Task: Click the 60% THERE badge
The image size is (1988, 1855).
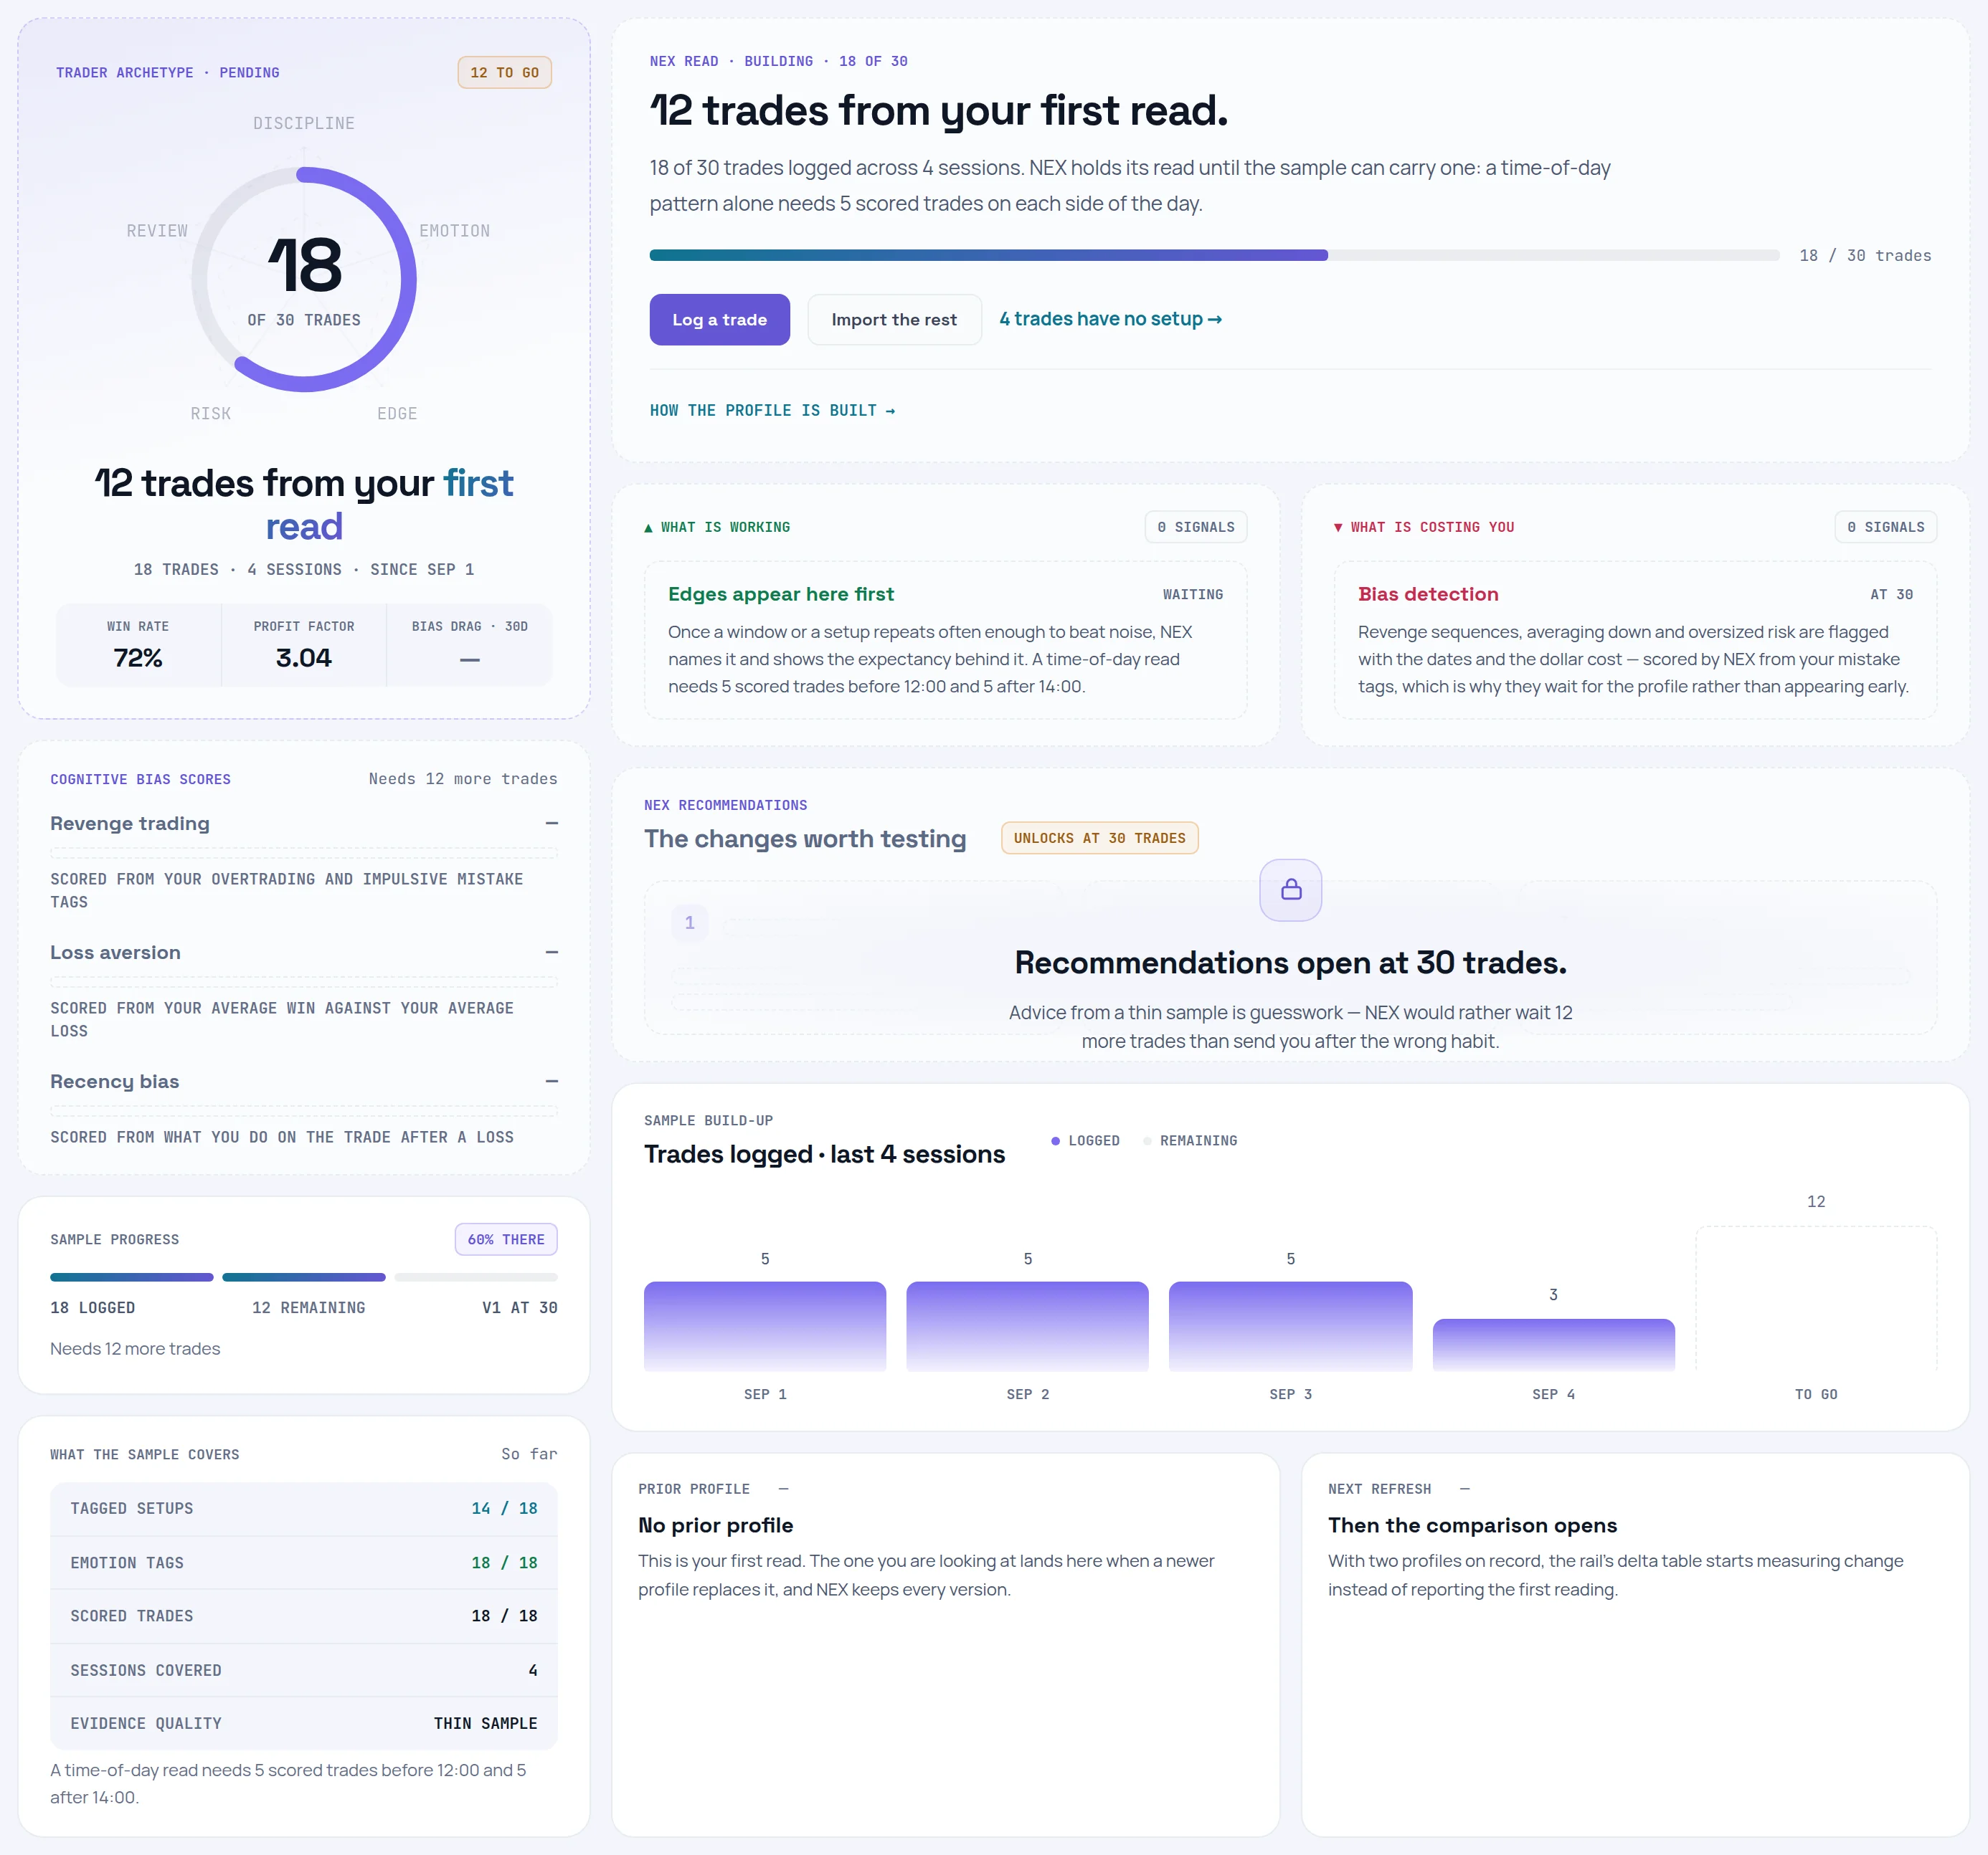Action: pyautogui.click(x=506, y=1239)
